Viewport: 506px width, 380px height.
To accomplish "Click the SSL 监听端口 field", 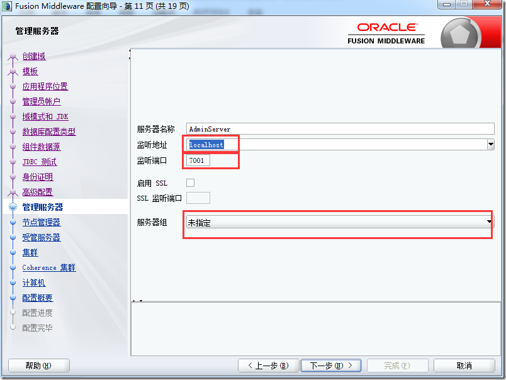I will tap(198, 198).
